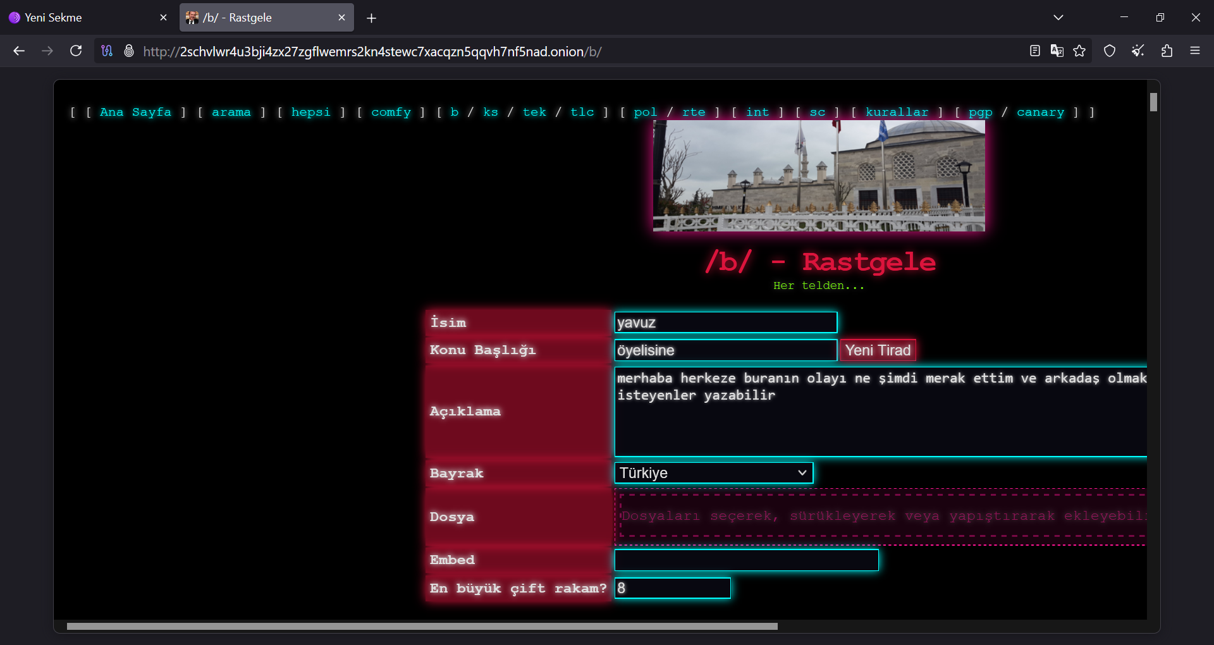Open the shield security level icon
The width and height of the screenshot is (1214, 645).
(1110, 51)
